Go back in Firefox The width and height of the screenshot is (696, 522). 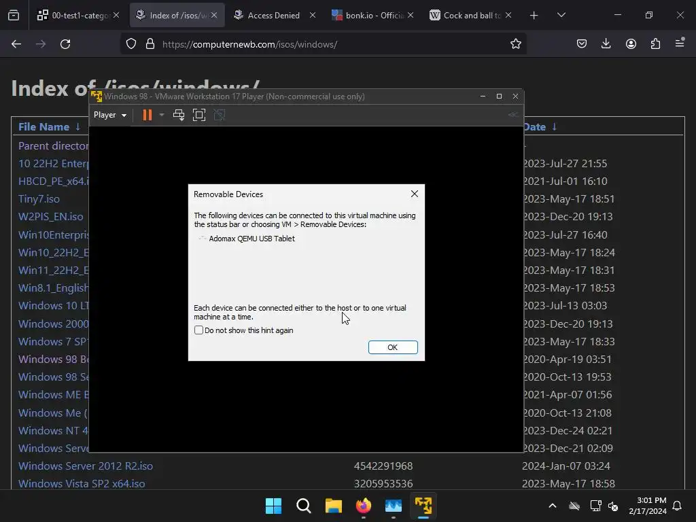click(x=16, y=44)
